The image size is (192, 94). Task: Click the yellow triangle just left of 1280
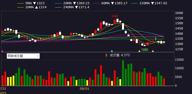coord(139,51)
